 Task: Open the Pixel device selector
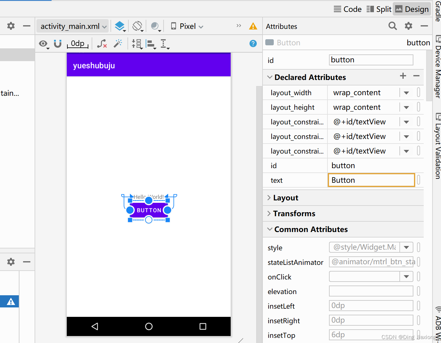(x=186, y=26)
